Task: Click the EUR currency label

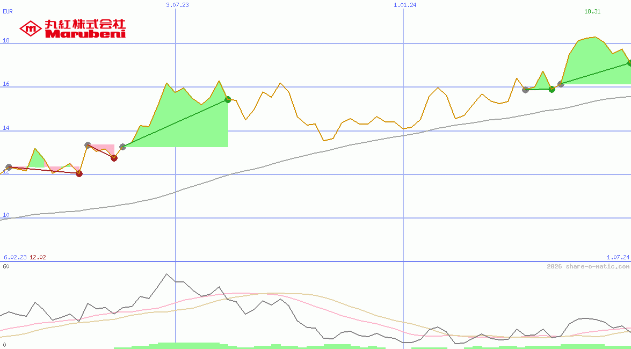Action: (x=8, y=11)
